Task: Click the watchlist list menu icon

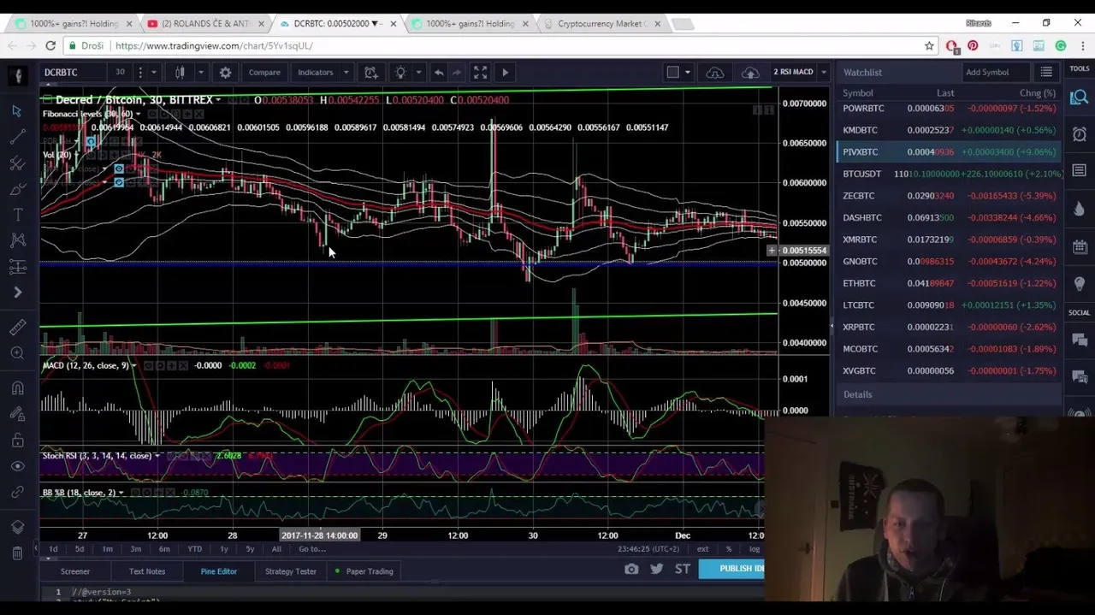Action: (1046, 73)
